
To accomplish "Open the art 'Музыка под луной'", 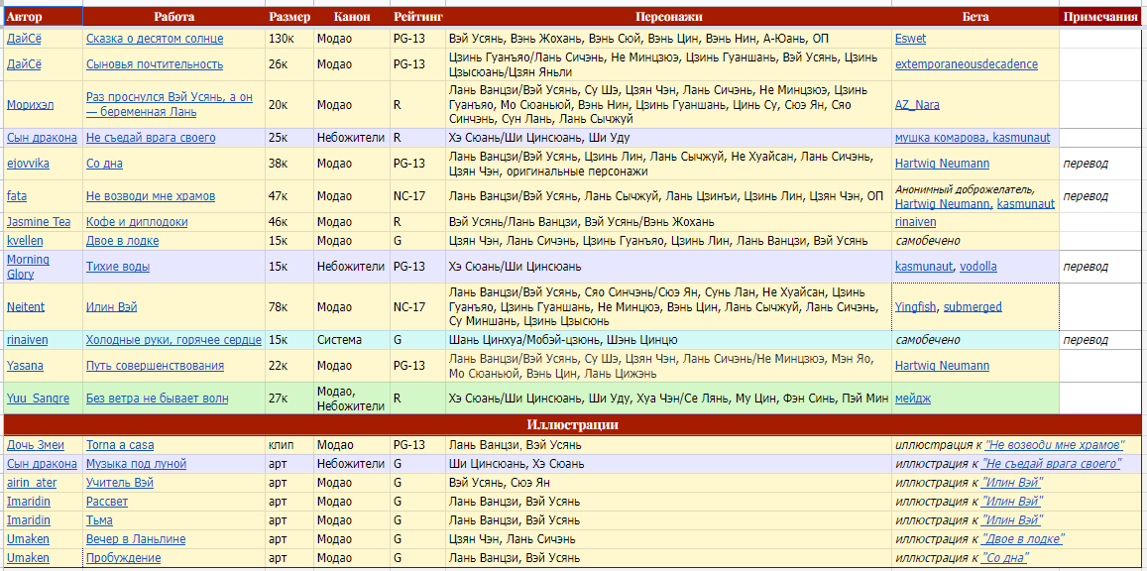I will [136, 464].
